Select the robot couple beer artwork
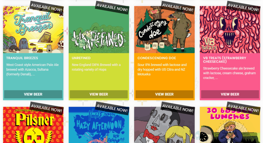 pos(164,125)
